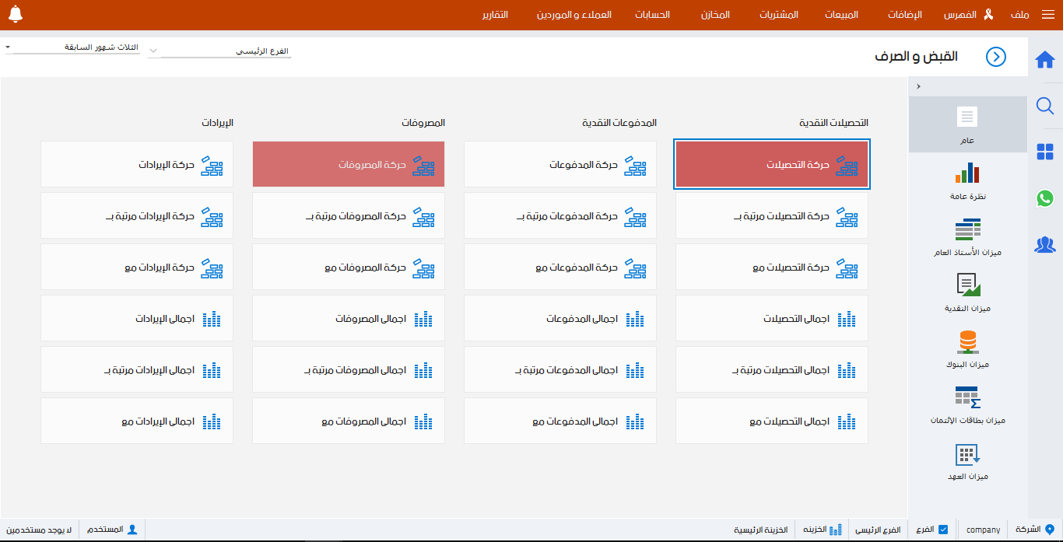The image size is (1063, 542).
Task: Select the نظرة عامة sidebar icon
Action: pos(967,177)
